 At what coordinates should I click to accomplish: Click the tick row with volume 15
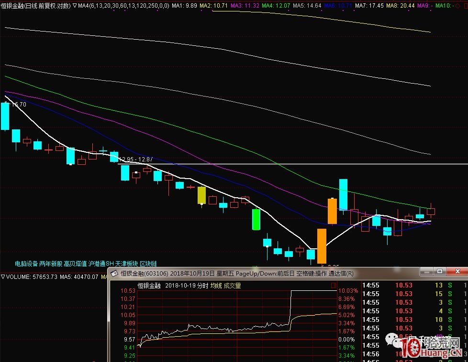coord(414,294)
